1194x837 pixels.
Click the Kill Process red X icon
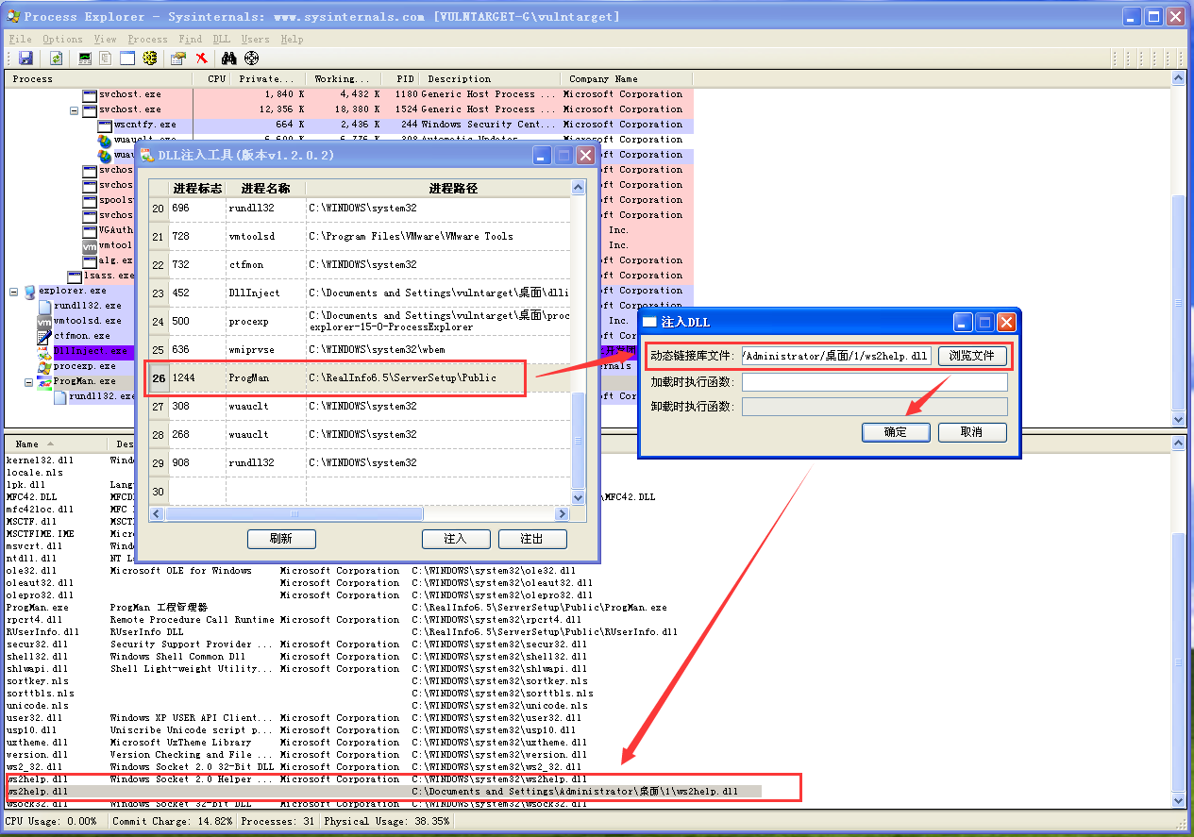[201, 59]
